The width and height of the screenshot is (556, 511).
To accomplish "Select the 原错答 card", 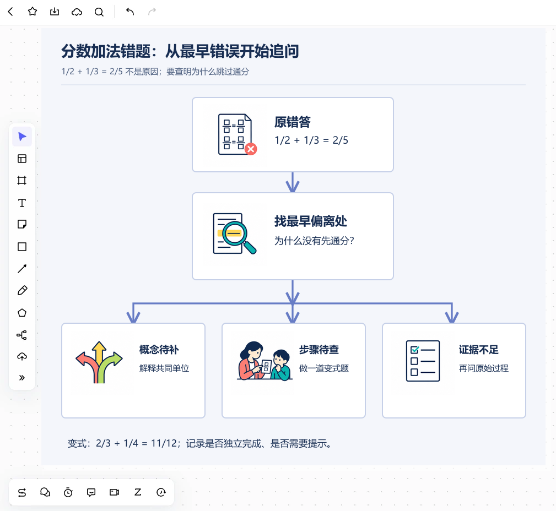I will [293, 135].
